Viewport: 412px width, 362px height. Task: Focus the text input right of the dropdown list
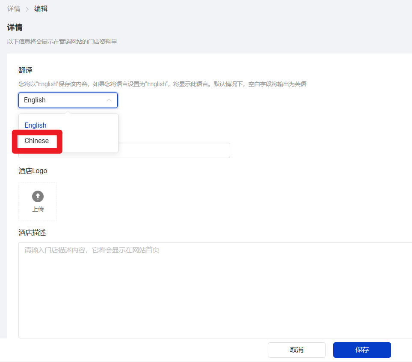pos(175,150)
